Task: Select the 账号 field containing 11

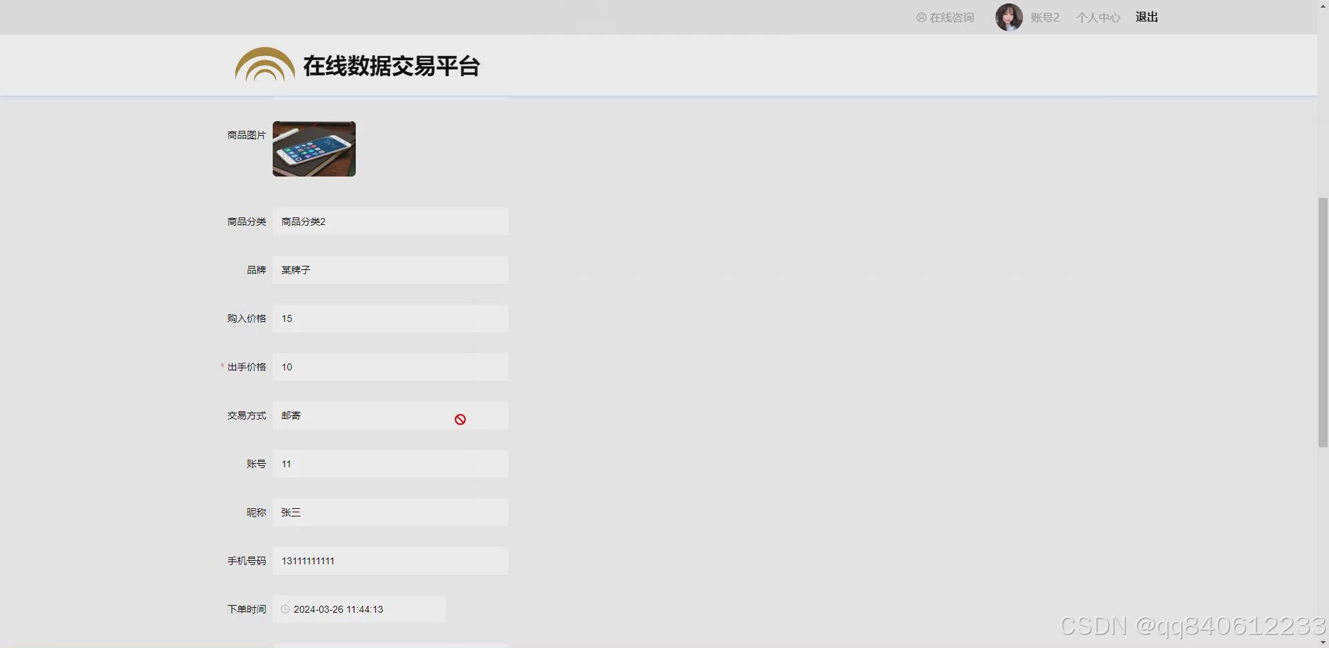Action: point(390,464)
